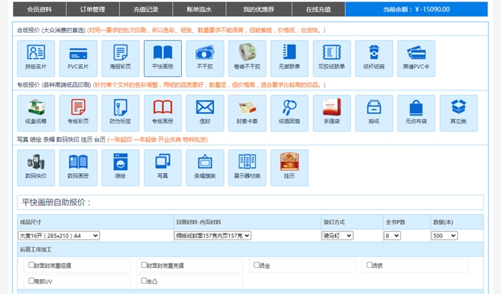Click the 专版报价 section heading text
Image resolution: width=501 pixels, height=294 pixels.
54,85
